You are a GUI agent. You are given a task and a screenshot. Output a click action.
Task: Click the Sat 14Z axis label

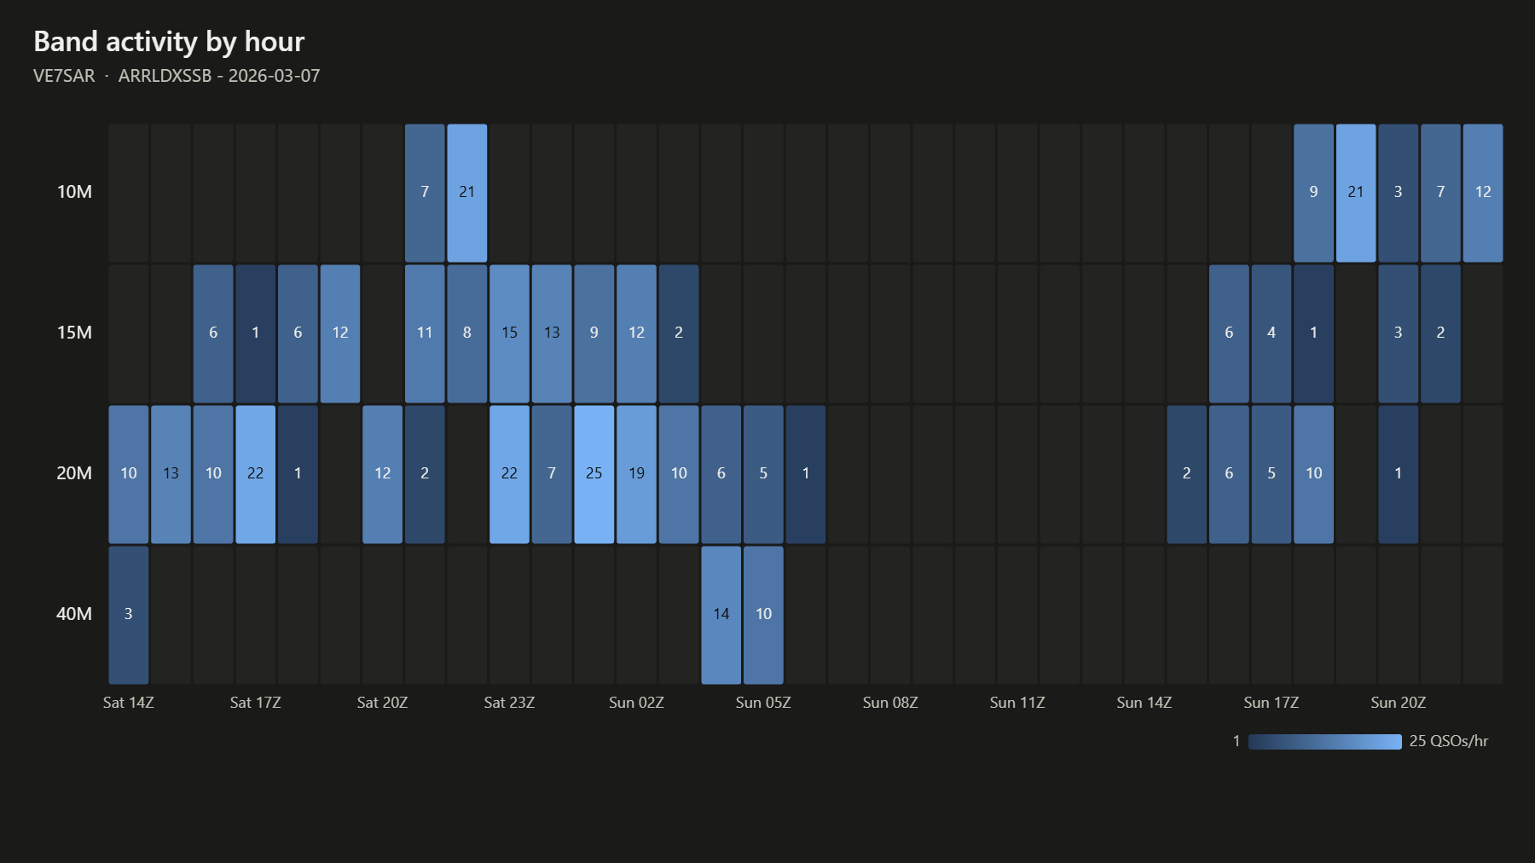click(128, 703)
